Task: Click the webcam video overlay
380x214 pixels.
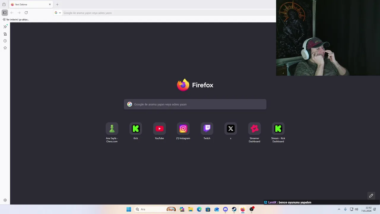Action: pyautogui.click(x=328, y=38)
